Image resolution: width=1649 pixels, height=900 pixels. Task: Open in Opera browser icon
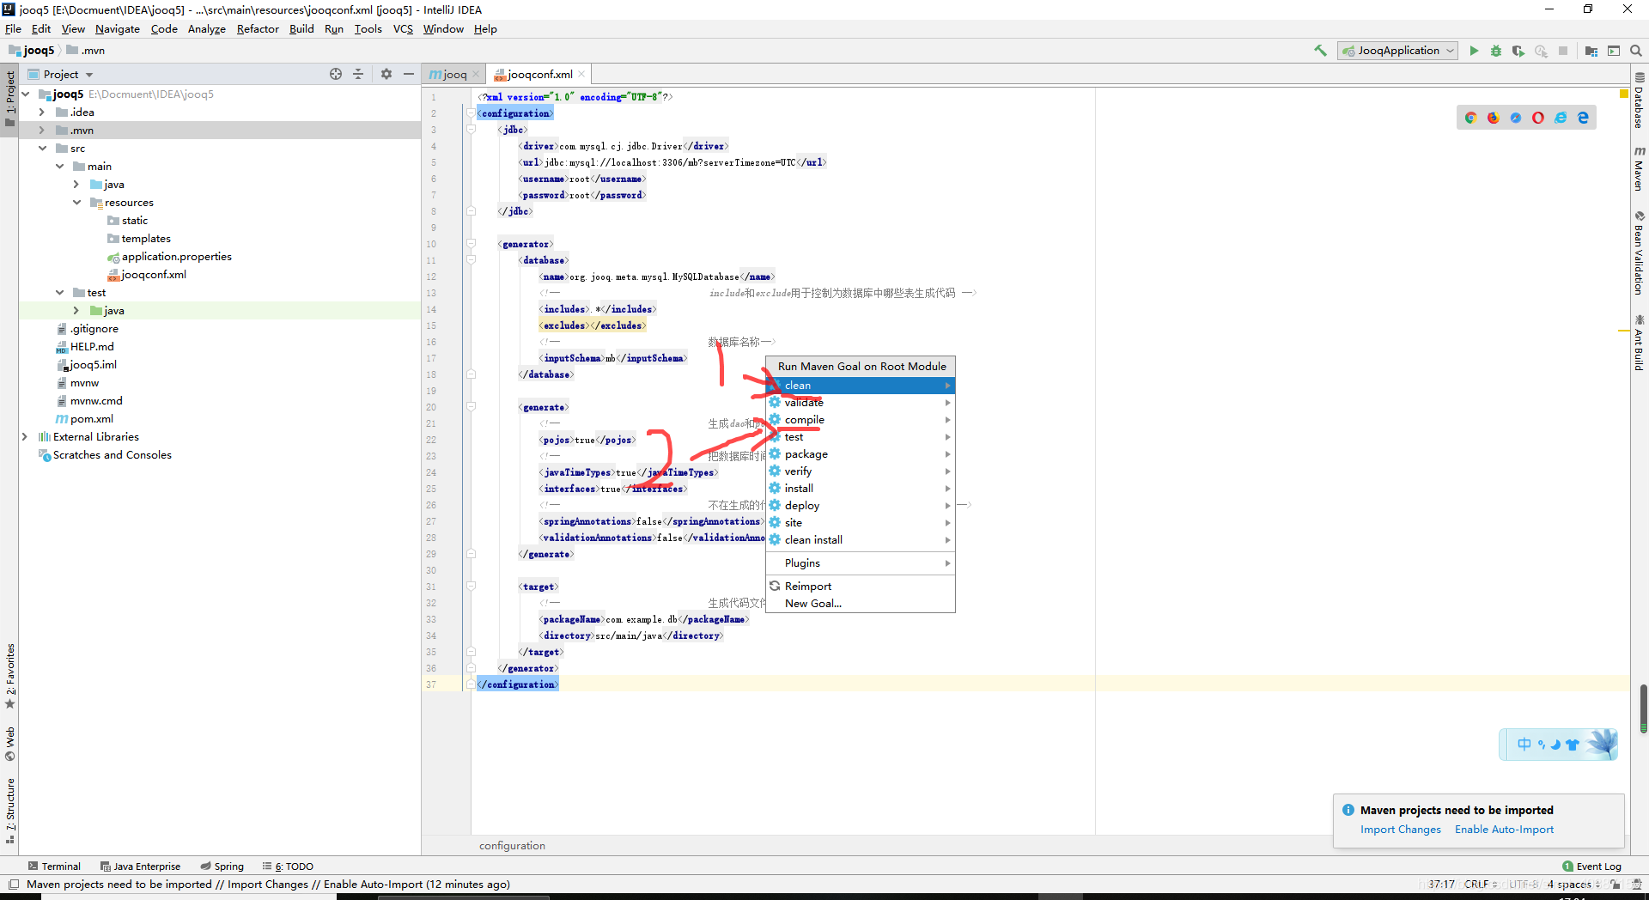point(1538,118)
